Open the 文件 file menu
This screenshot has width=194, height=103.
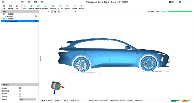(x=22, y=2)
